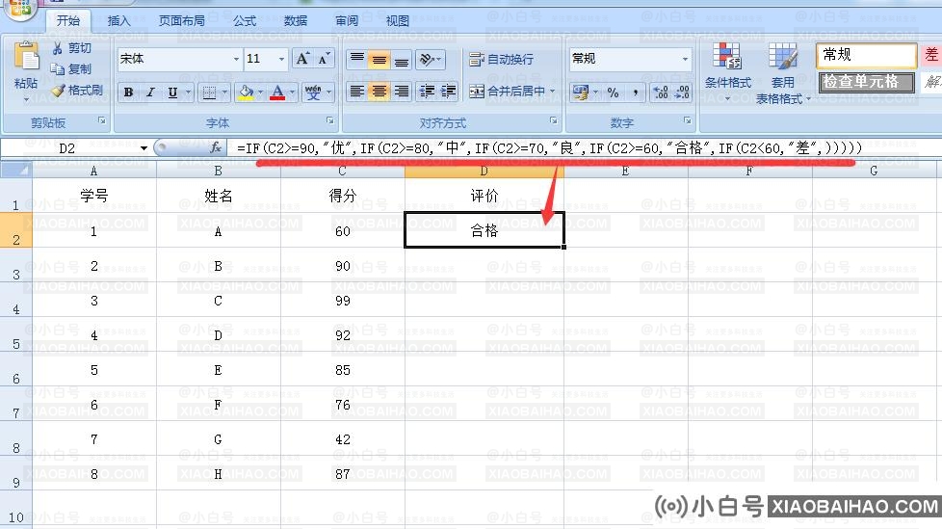Click Wrap Text (自动换行) button
The image size is (942, 529).
(502, 59)
